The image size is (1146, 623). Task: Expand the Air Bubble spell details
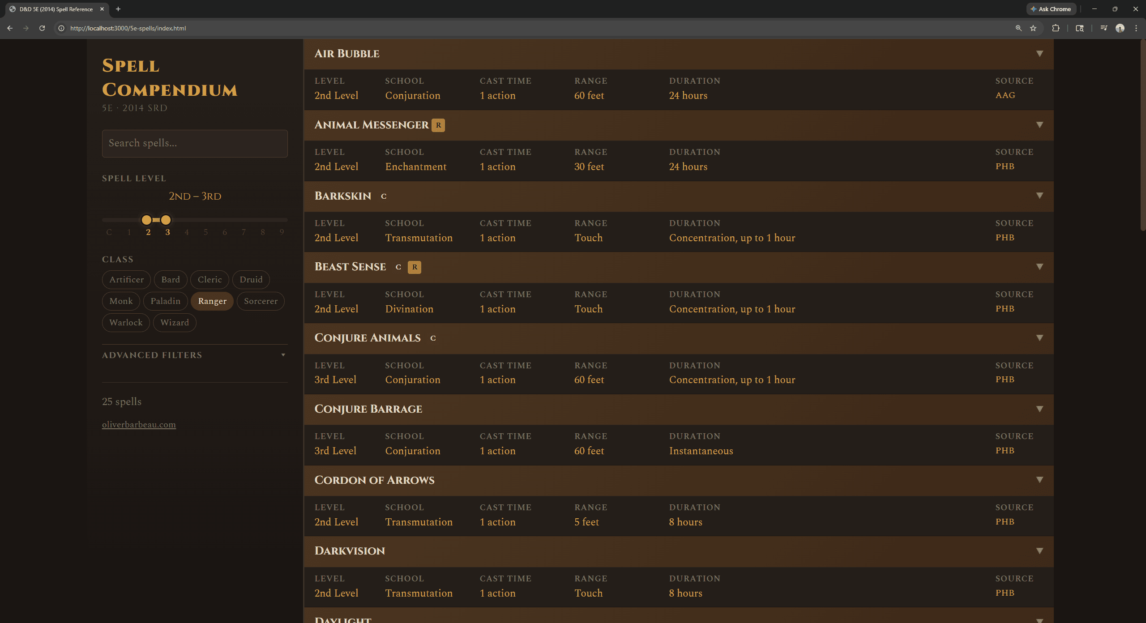point(1039,54)
